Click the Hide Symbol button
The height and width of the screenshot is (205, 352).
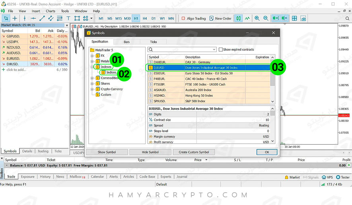pyautogui.click(x=150, y=152)
